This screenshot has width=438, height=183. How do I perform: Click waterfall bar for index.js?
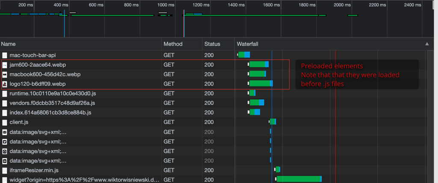click(255, 112)
